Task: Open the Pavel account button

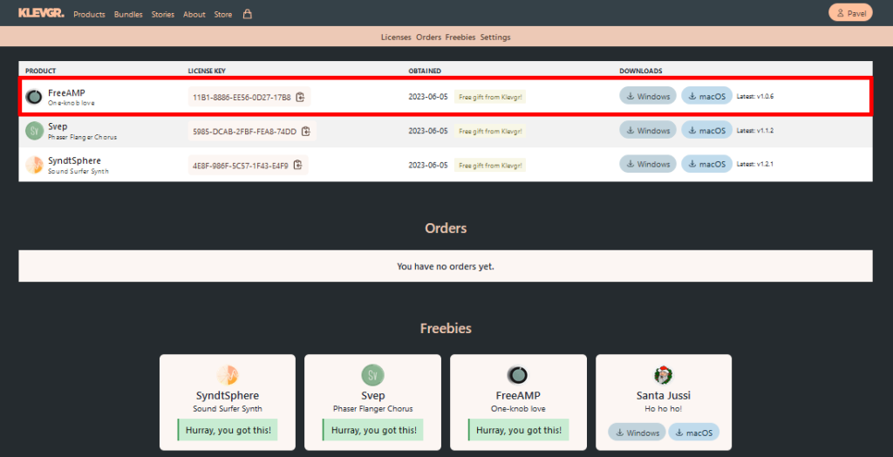Action: coord(850,13)
